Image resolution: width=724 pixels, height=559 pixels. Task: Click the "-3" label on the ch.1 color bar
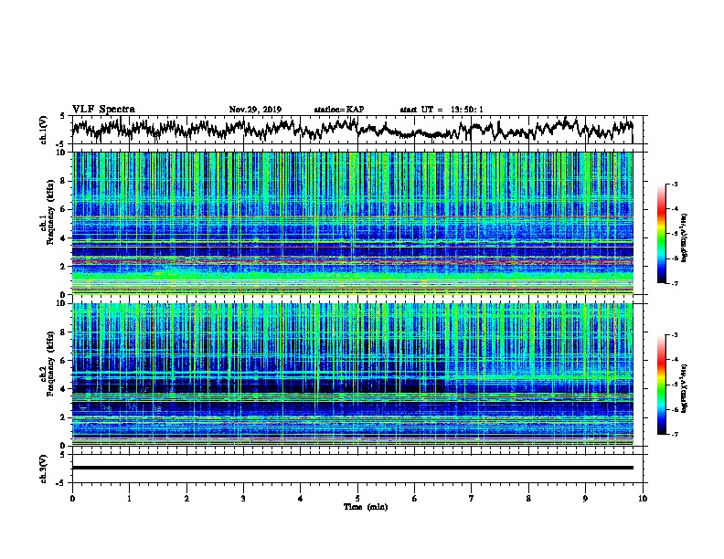(x=675, y=185)
